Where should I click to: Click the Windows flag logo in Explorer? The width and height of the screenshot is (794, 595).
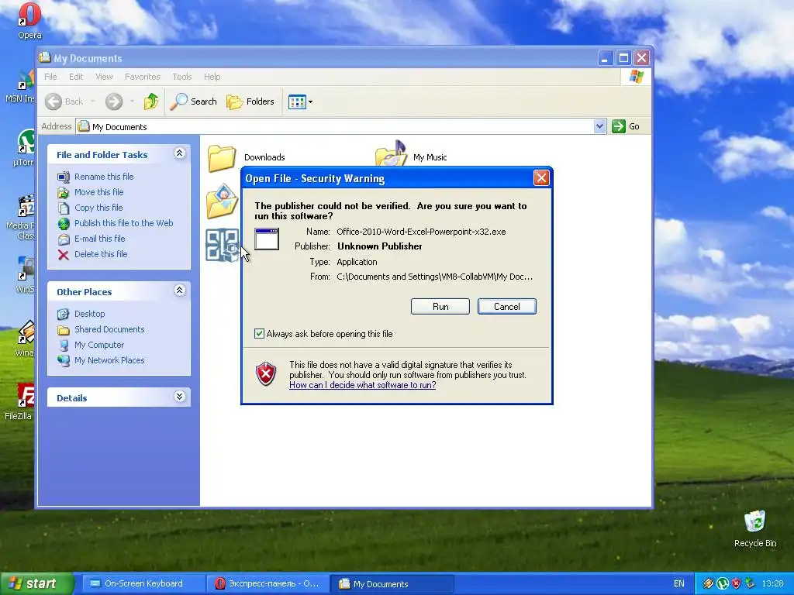(x=636, y=77)
